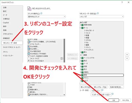132x103 pixels.
Task: Click the 関数の挿入 fx icon
Action: click(29, 90)
